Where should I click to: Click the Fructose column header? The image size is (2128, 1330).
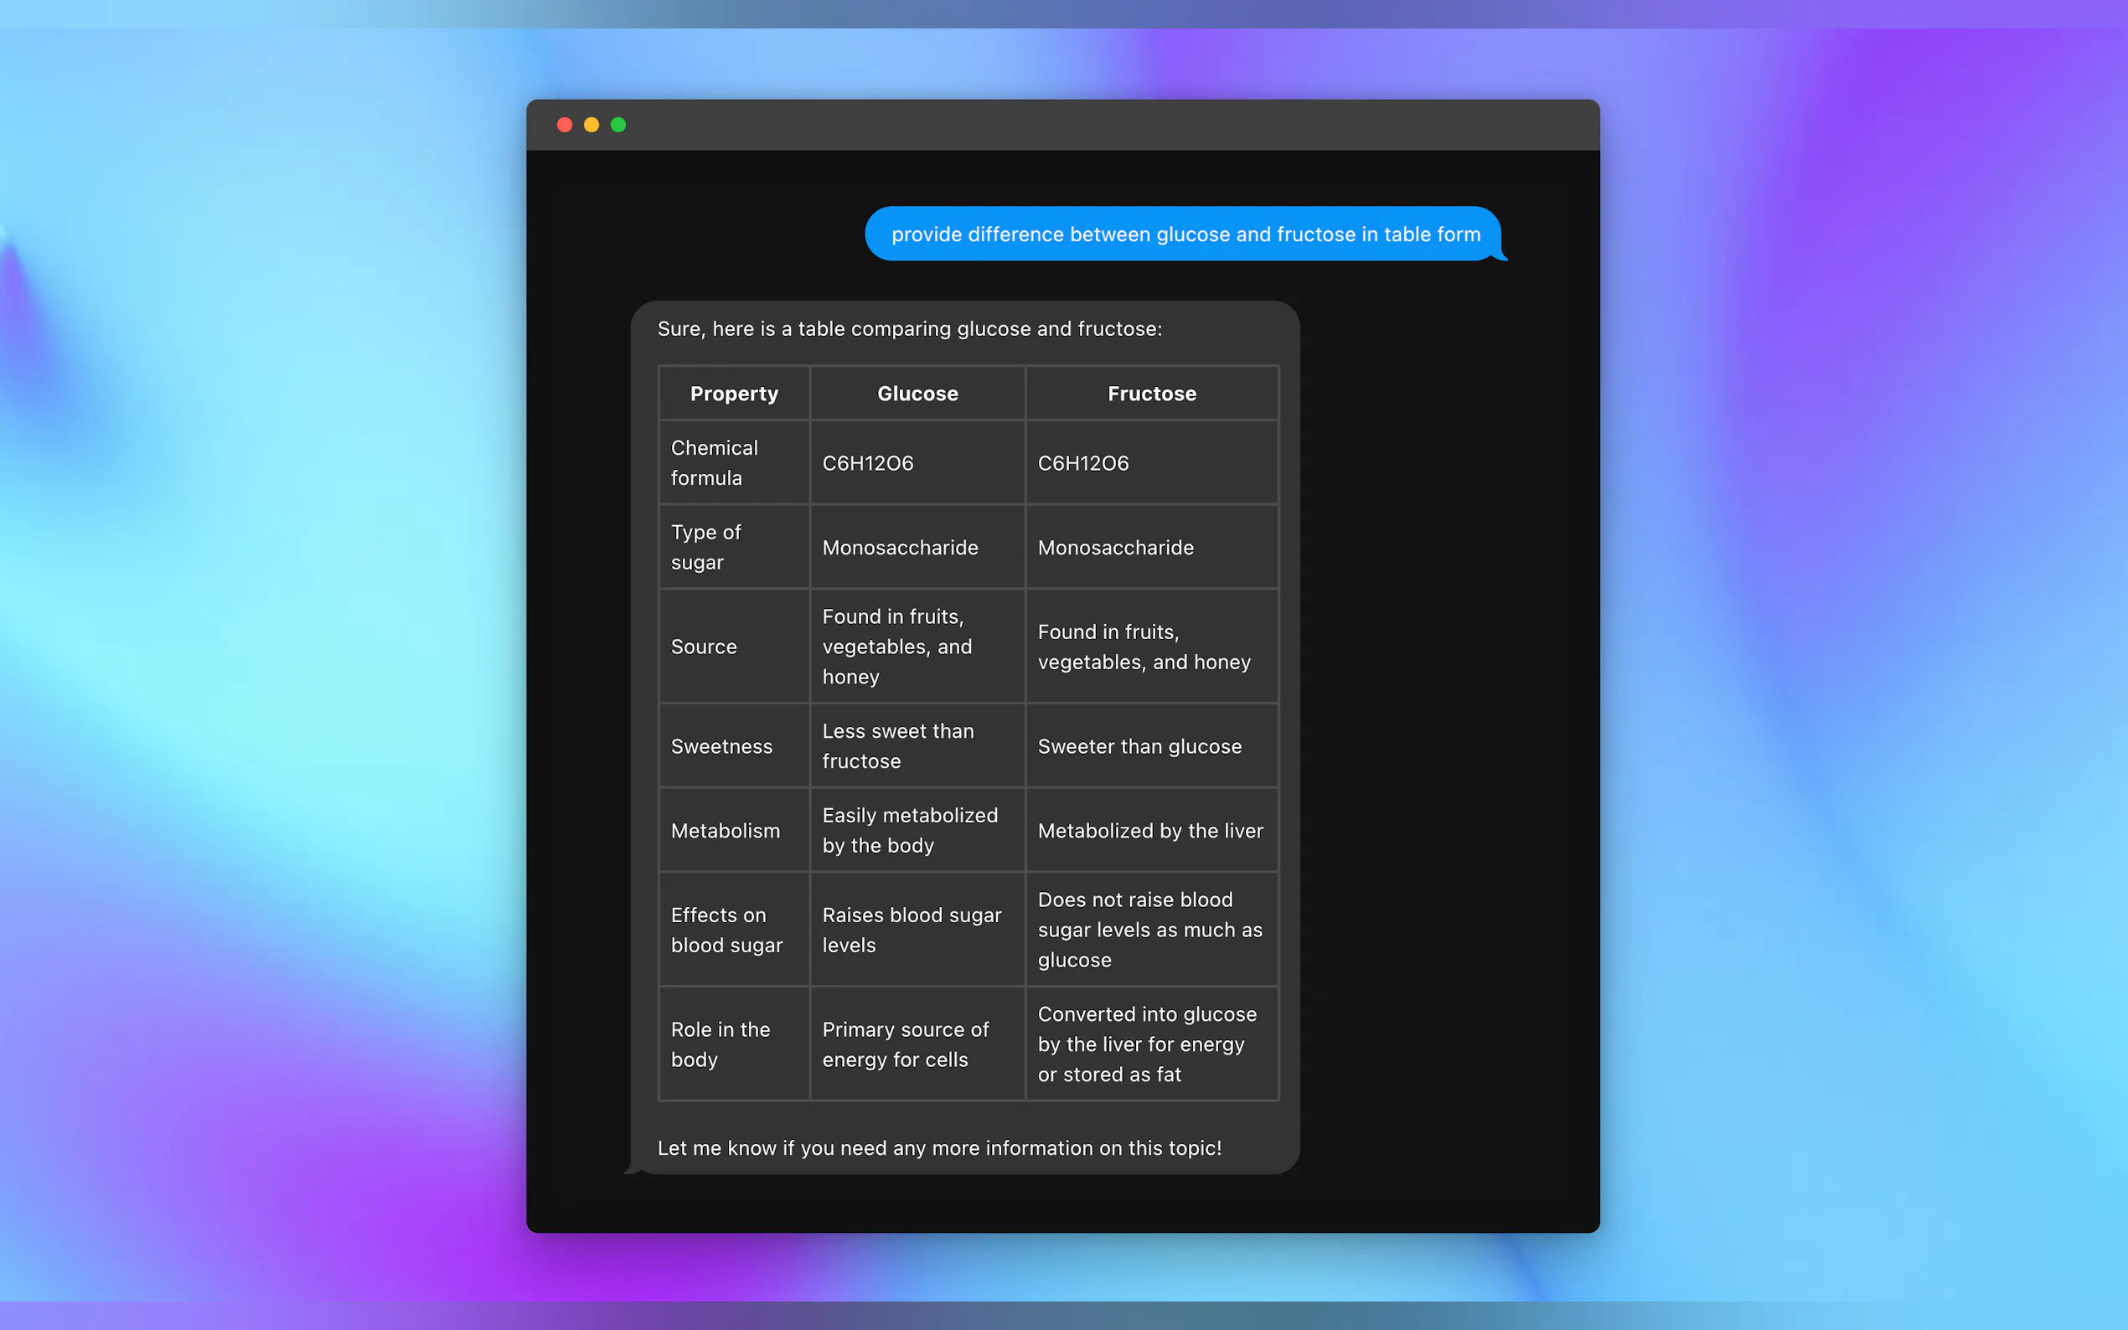tap(1150, 393)
